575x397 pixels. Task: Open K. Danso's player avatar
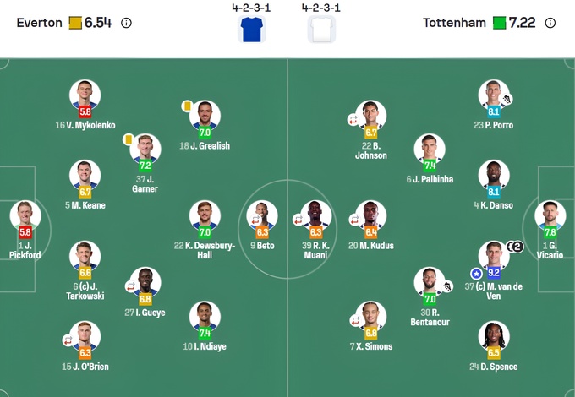[494, 177]
